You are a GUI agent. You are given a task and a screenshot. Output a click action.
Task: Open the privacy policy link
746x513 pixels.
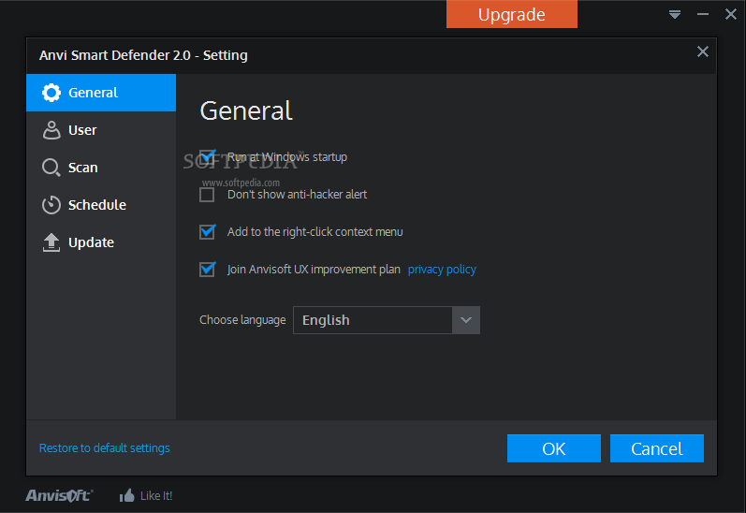(x=442, y=270)
